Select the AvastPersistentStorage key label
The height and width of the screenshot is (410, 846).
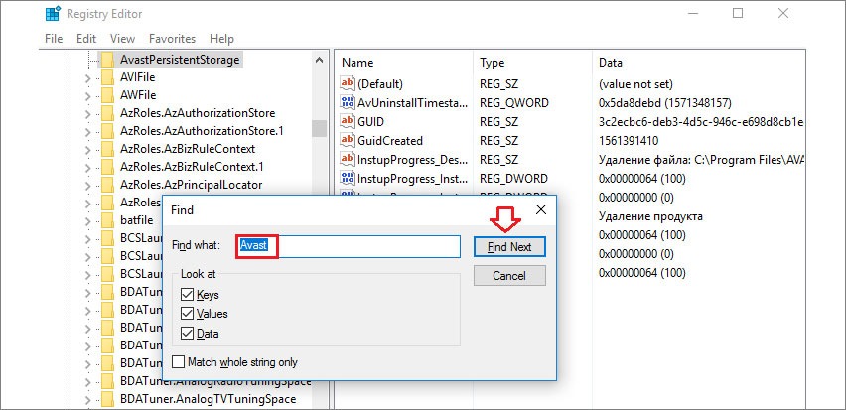coord(180,60)
